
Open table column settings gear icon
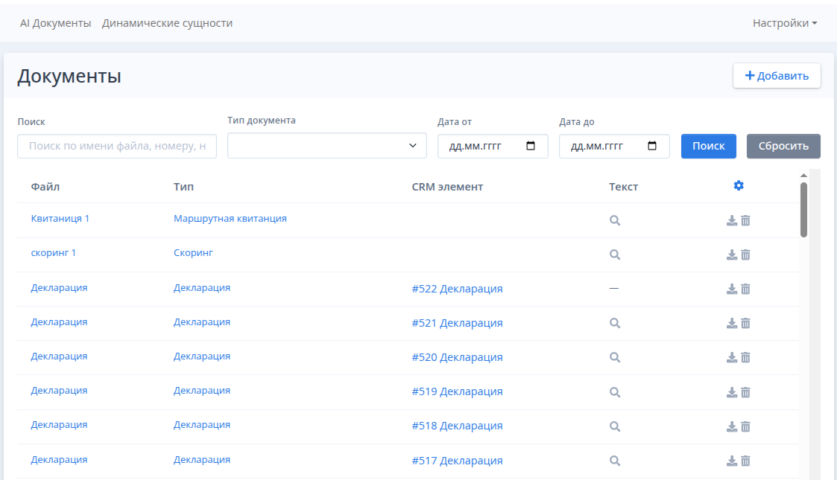point(739,185)
